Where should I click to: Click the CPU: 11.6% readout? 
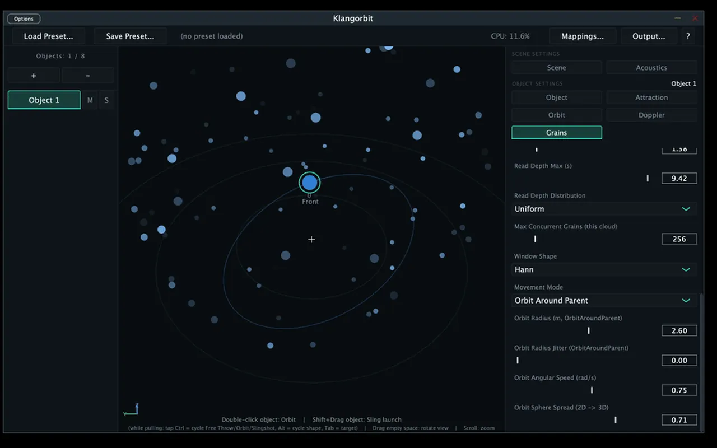pyautogui.click(x=510, y=36)
